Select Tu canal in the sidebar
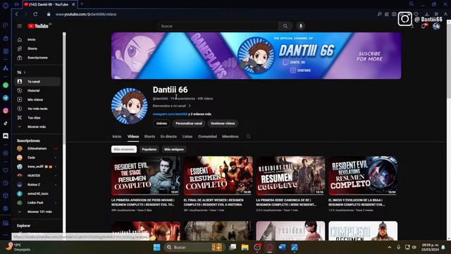This screenshot has width=451, height=254. pyautogui.click(x=38, y=82)
